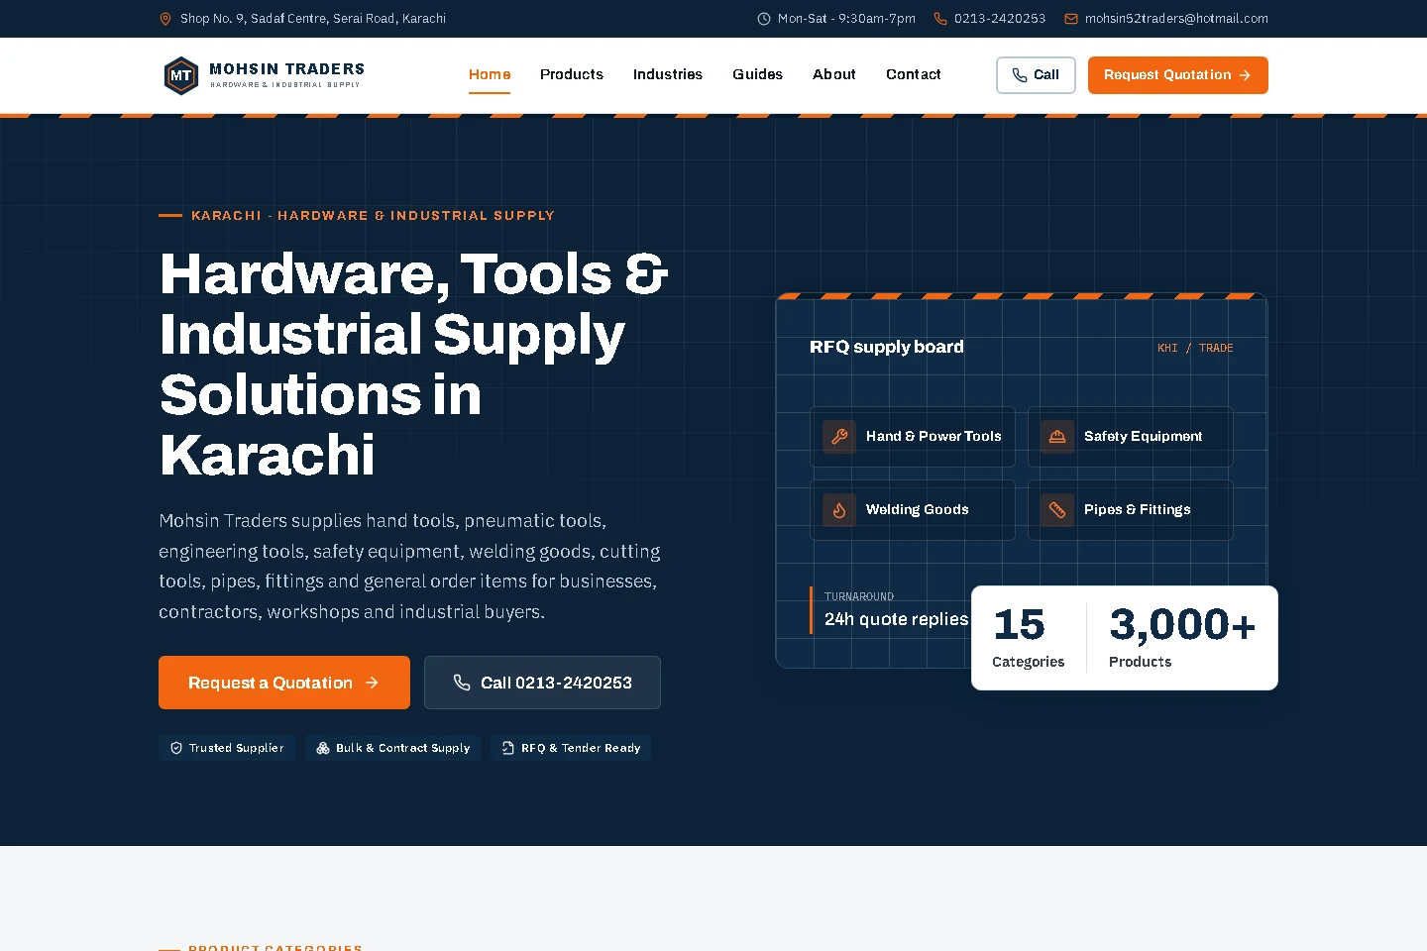Image resolution: width=1427 pixels, height=951 pixels.
Task: Select the Pipes & Fittings label
Action: 1138,509
